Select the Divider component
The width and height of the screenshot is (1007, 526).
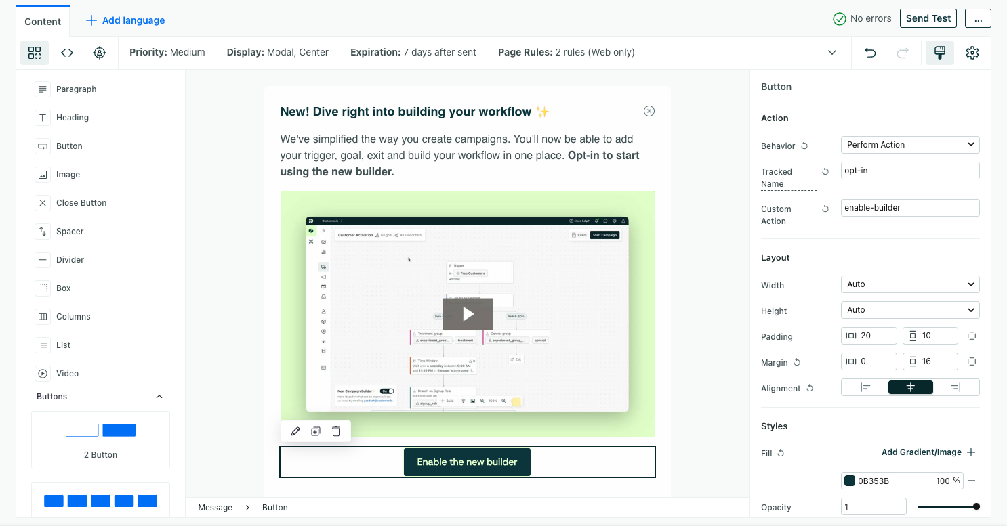point(70,260)
